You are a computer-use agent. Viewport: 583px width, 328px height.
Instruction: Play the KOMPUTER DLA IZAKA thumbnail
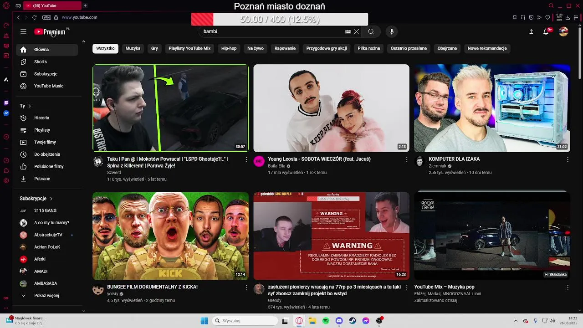click(x=492, y=108)
